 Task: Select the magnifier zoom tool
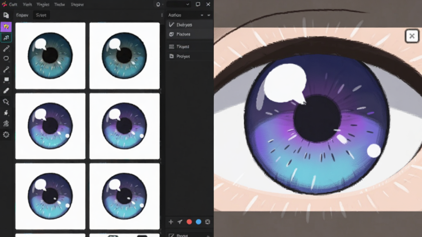pyautogui.click(x=6, y=102)
